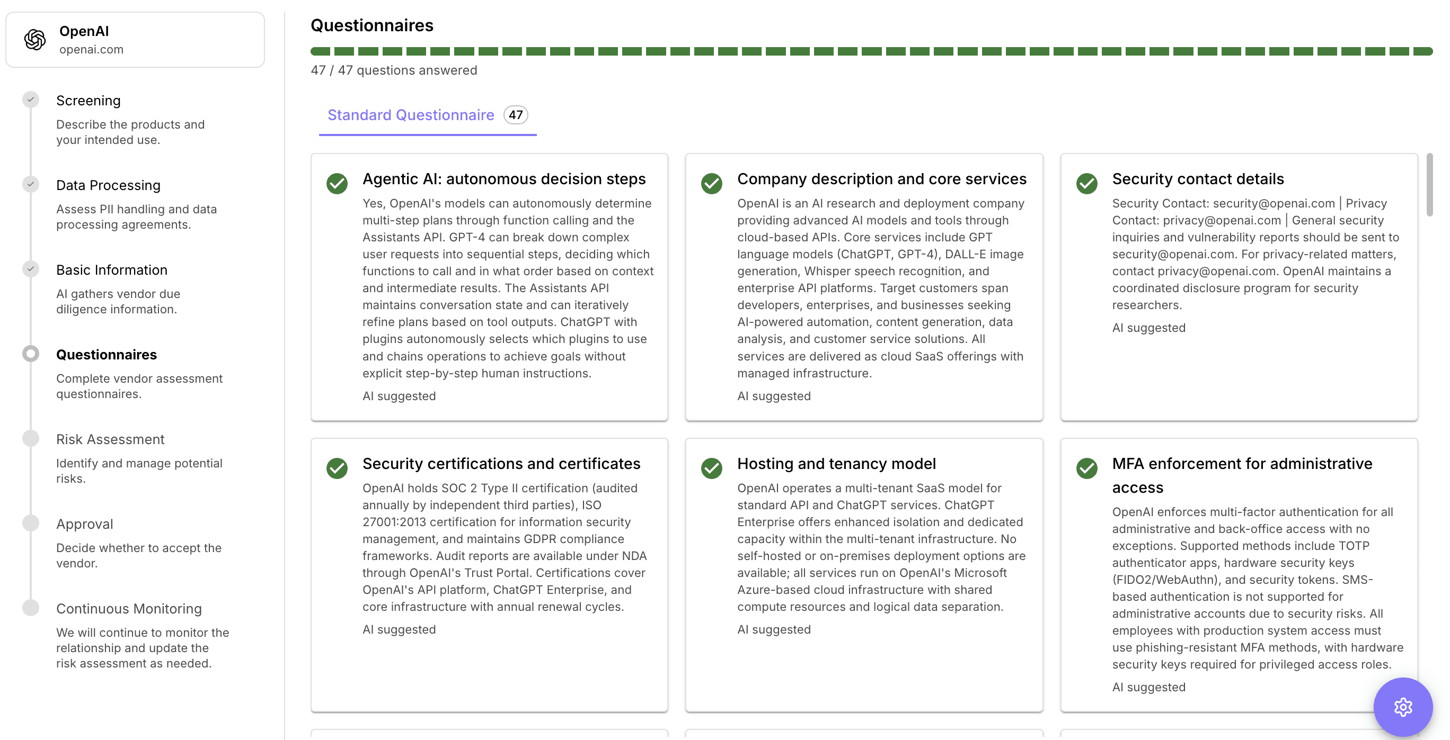This screenshot has height=740, width=1450.
Task: Open the Approval step
Action: (84, 524)
